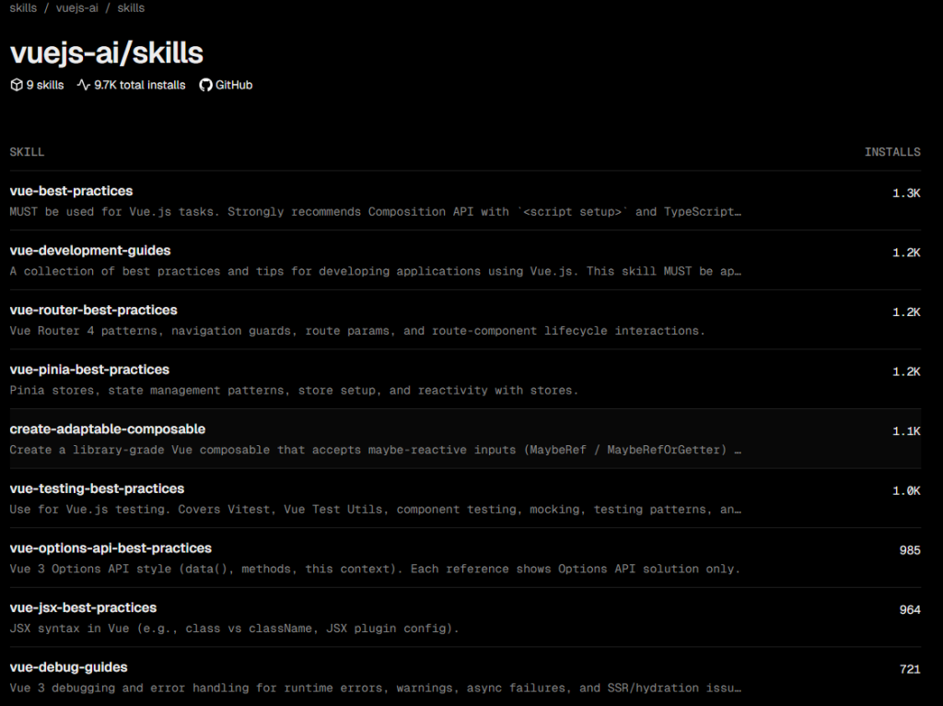
Task: Click the activity pulse icon near total installs
Action: point(84,85)
